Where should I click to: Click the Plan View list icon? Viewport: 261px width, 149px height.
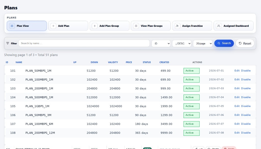pyautogui.click(x=12, y=26)
